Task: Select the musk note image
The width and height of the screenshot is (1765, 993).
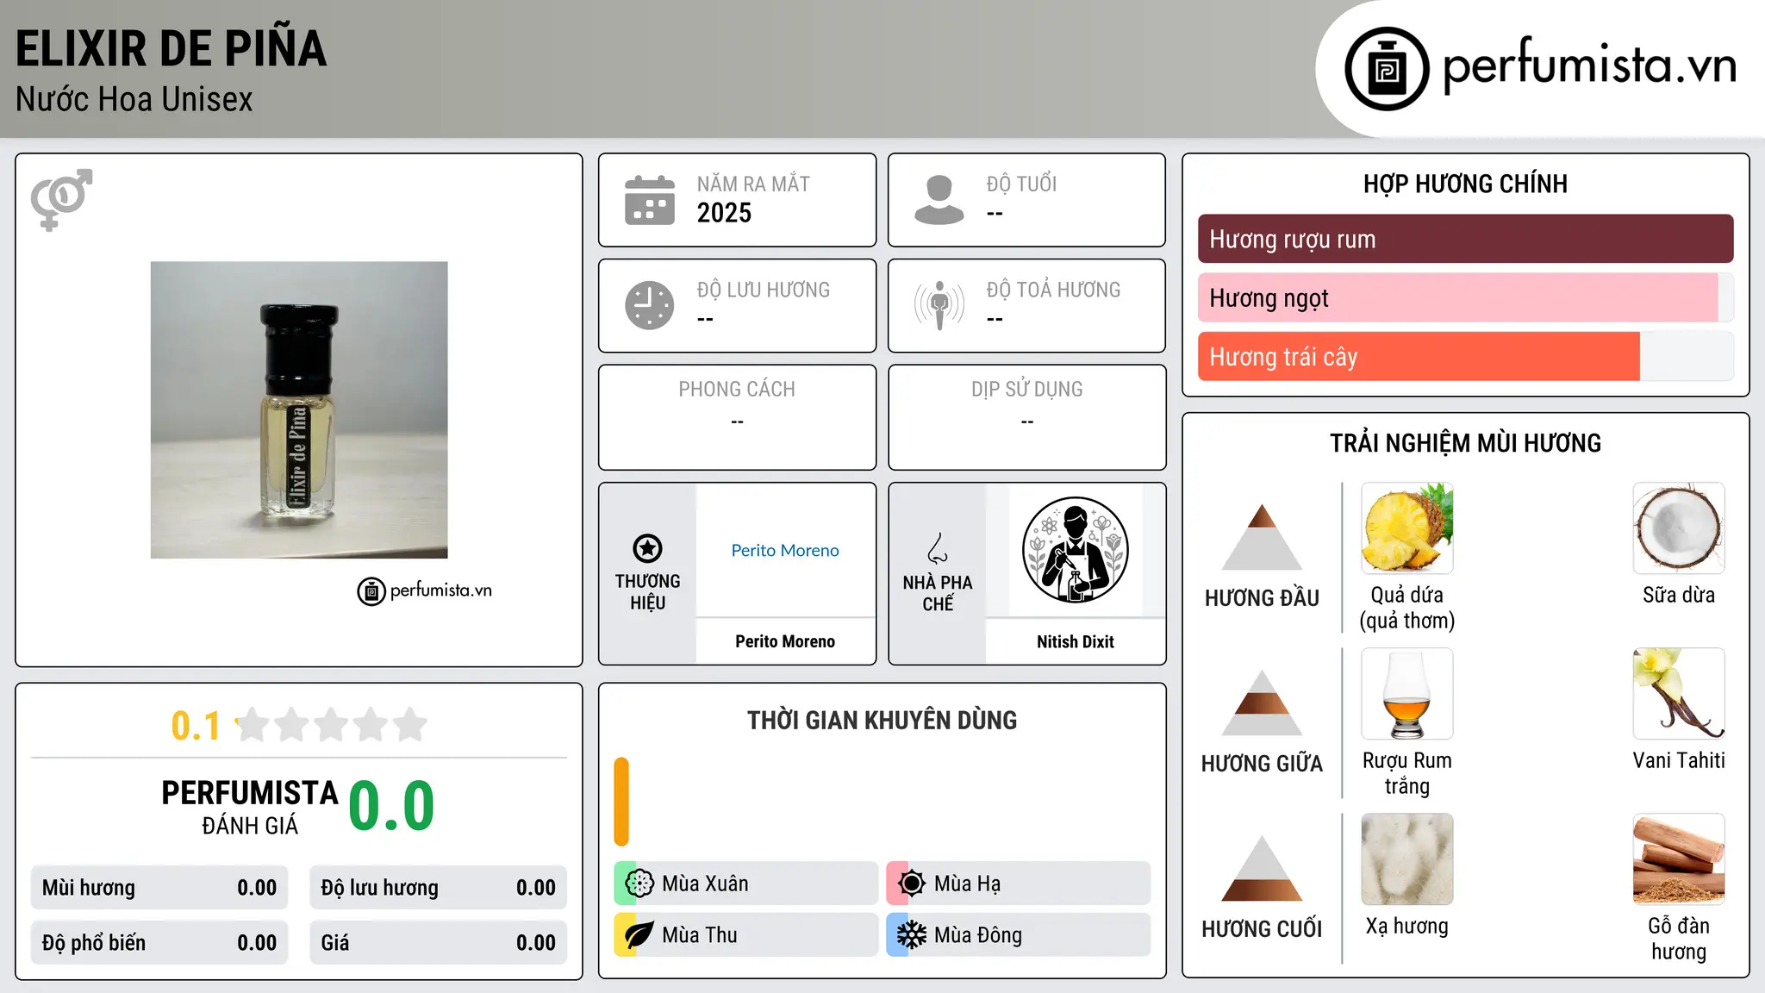Action: (1407, 859)
